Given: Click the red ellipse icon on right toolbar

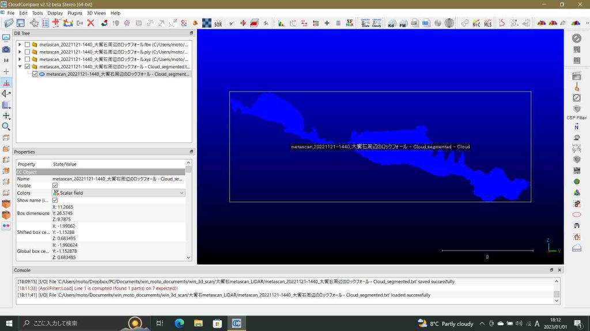Looking at the screenshot, I should click(x=576, y=215).
